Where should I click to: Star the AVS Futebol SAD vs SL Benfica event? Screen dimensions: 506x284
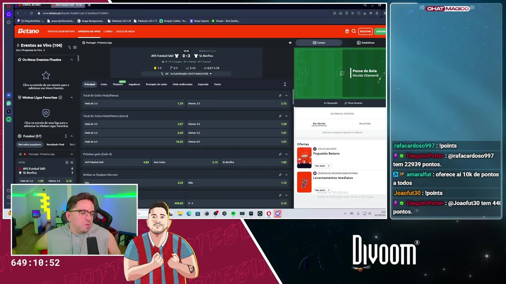[x=72, y=162]
